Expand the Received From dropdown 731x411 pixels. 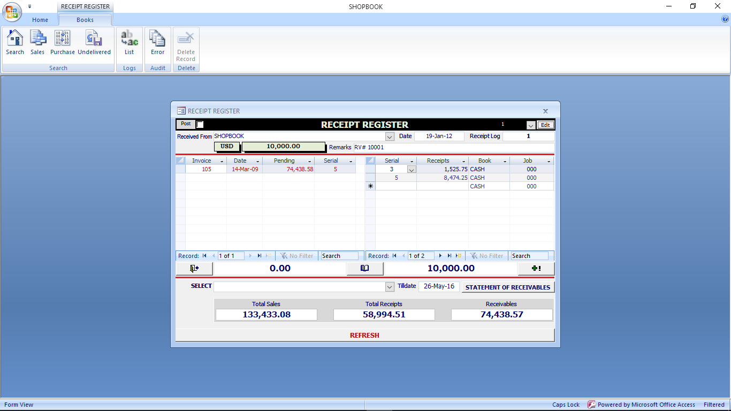390,136
